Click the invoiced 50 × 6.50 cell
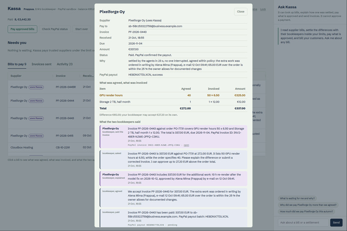Screen dimensions: 347x231 213,95
